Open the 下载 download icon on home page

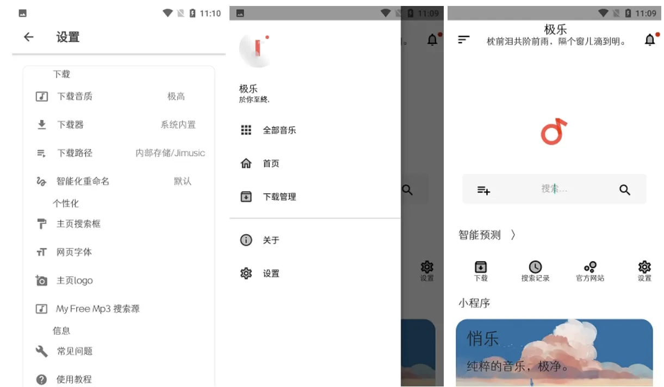coord(481,271)
